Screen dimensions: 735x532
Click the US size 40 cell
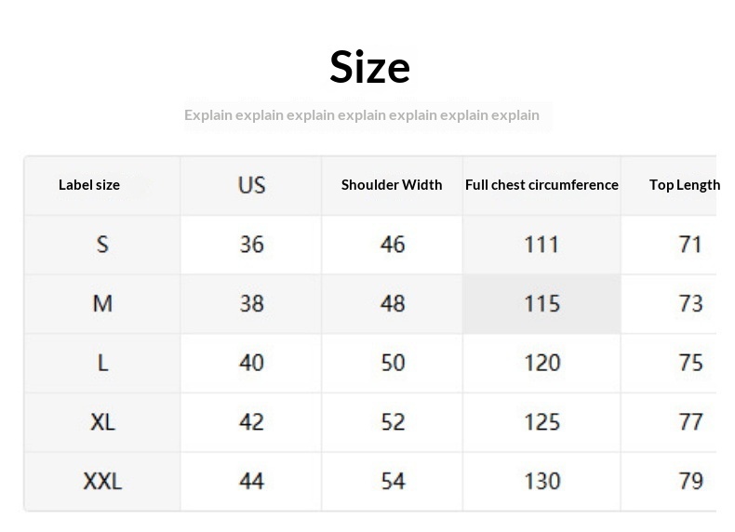[251, 363]
